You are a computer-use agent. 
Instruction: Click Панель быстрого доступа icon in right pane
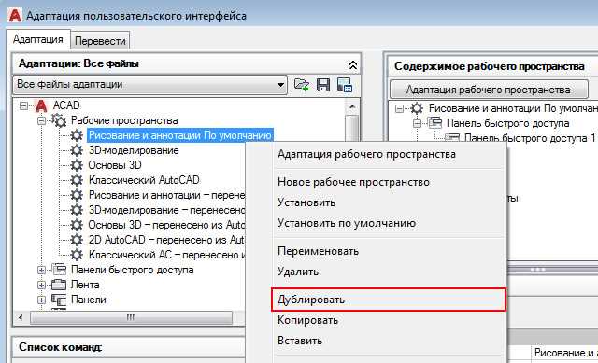pos(434,123)
